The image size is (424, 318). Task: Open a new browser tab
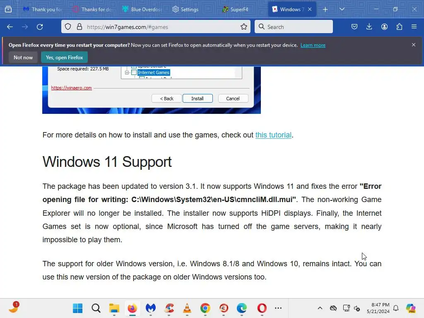click(325, 10)
